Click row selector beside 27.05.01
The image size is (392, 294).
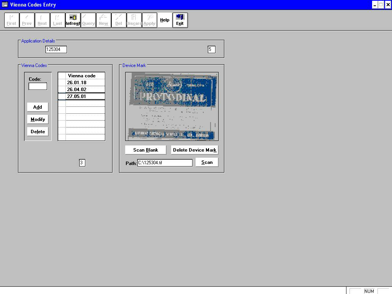(x=62, y=96)
